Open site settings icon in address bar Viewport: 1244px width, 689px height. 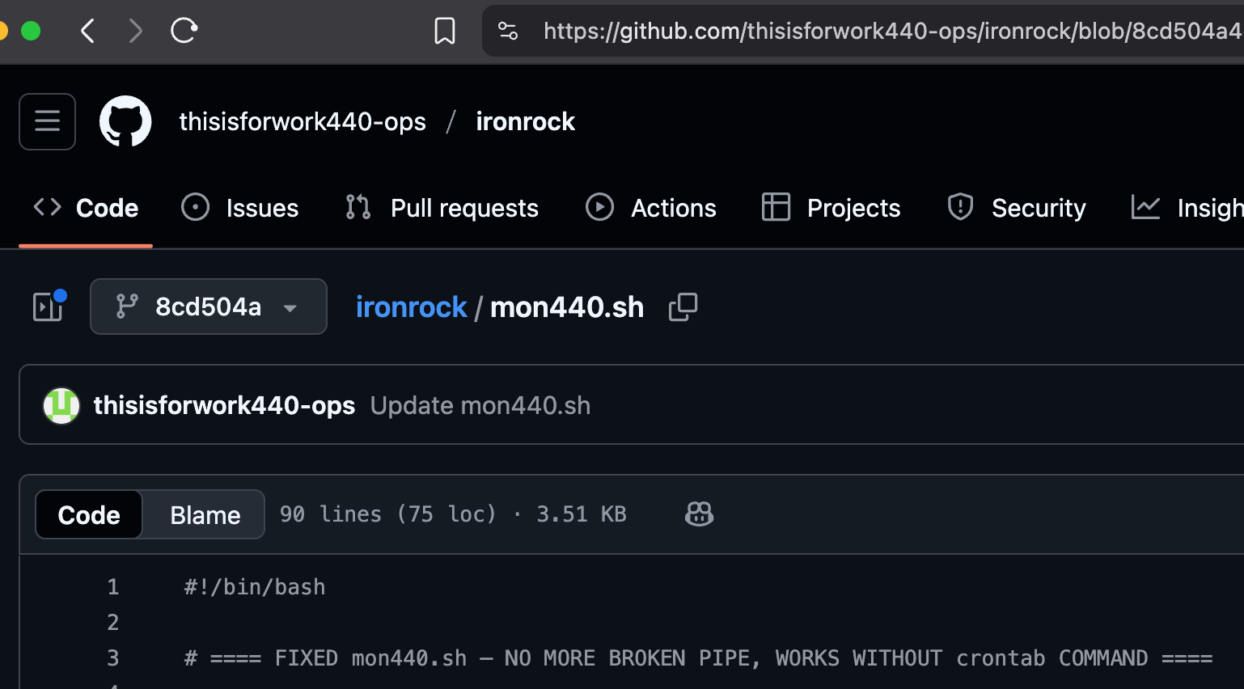point(508,32)
